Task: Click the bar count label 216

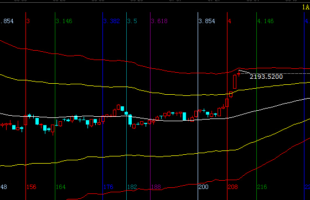Action: 262,187
